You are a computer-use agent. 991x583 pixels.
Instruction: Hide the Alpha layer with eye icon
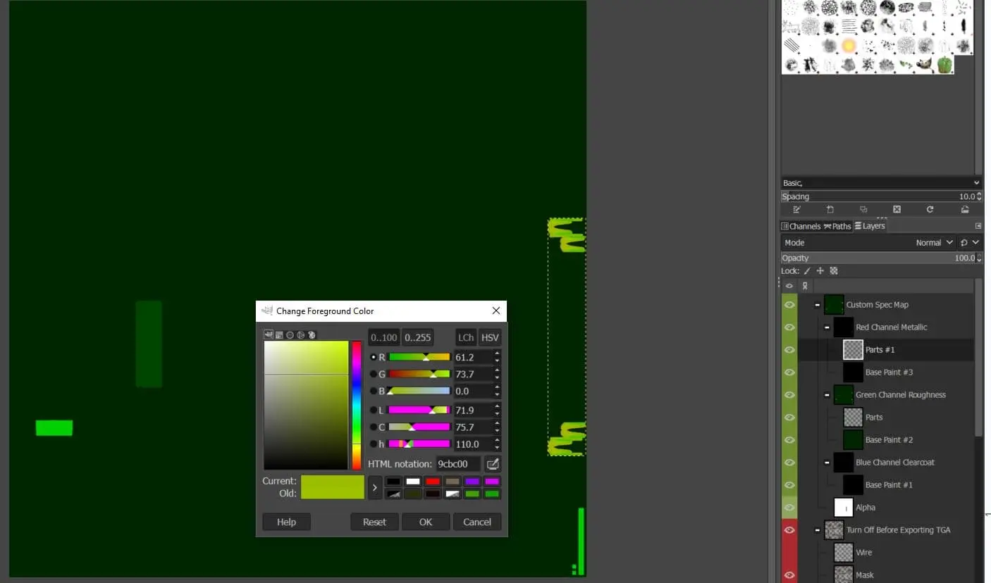pos(789,508)
